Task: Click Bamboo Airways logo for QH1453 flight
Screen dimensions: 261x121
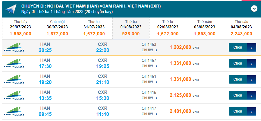Action: (14, 47)
